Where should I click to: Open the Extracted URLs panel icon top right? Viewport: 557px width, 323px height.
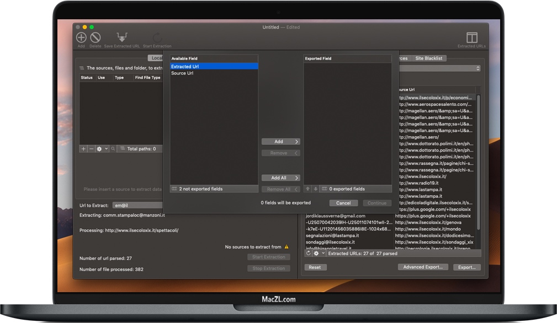472,36
